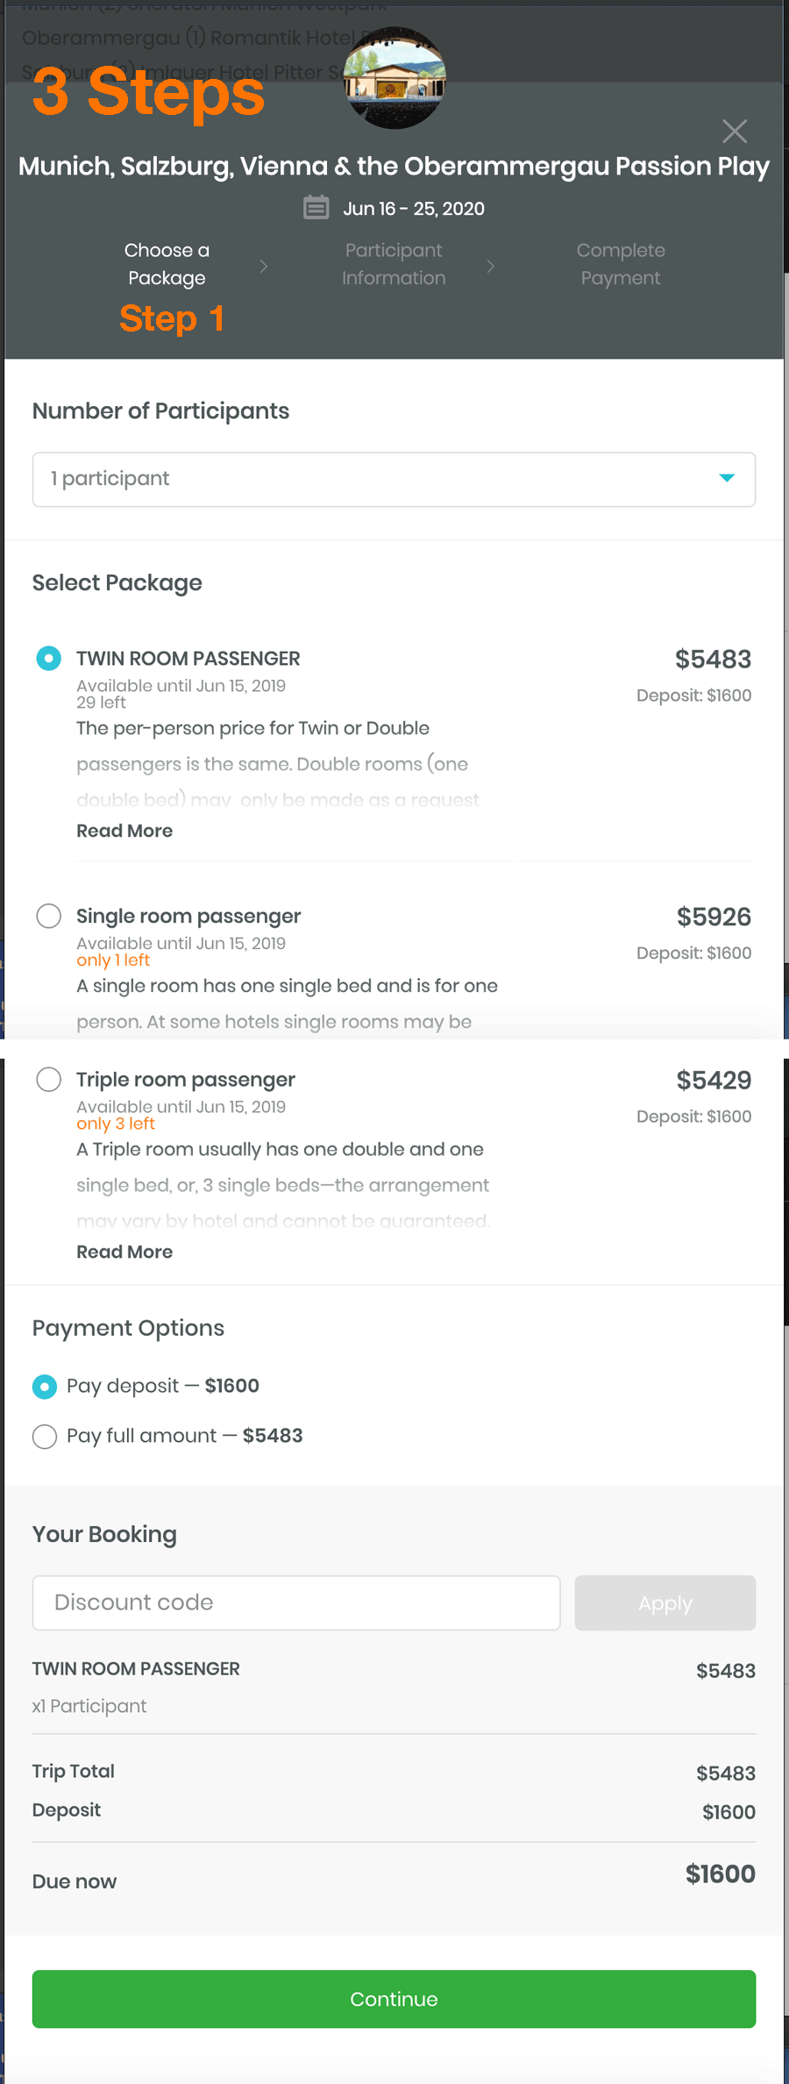
Task: Apply the discount code button
Action: coord(665,1602)
